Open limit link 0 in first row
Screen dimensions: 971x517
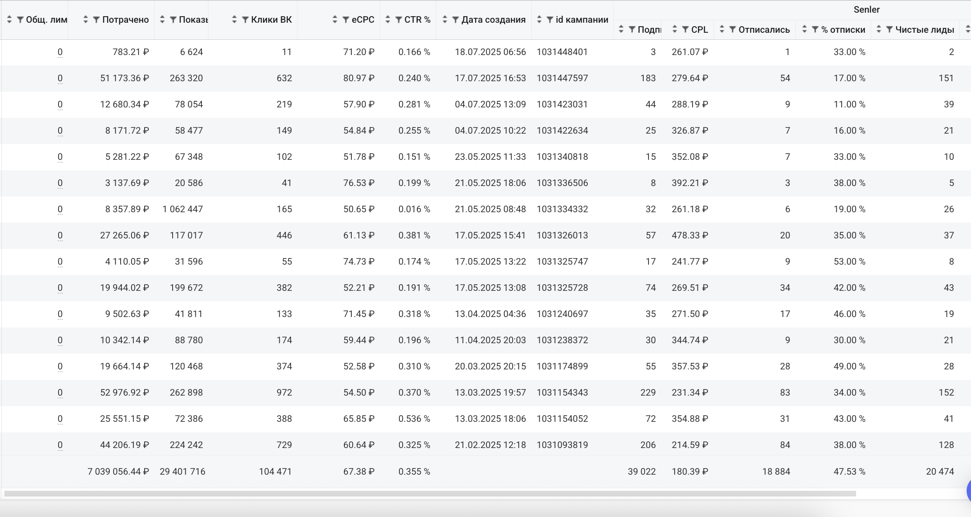tap(60, 52)
